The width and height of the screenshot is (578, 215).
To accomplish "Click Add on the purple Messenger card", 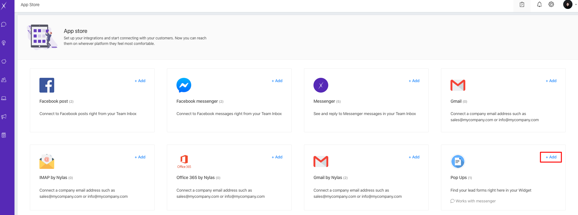I will [x=414, y=81].
